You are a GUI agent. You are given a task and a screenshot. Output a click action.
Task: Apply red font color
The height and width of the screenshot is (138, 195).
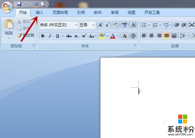[113, 36]
